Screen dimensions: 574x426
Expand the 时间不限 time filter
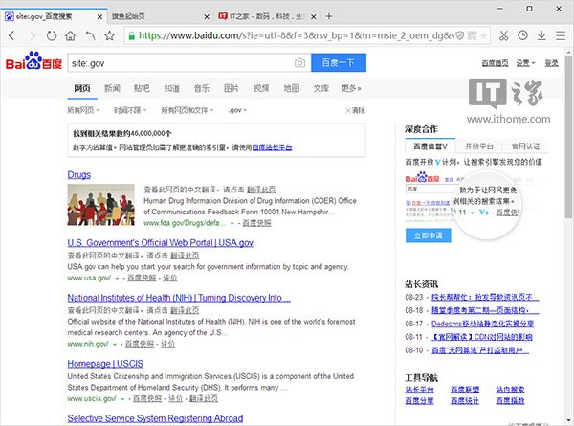(130, 110)
